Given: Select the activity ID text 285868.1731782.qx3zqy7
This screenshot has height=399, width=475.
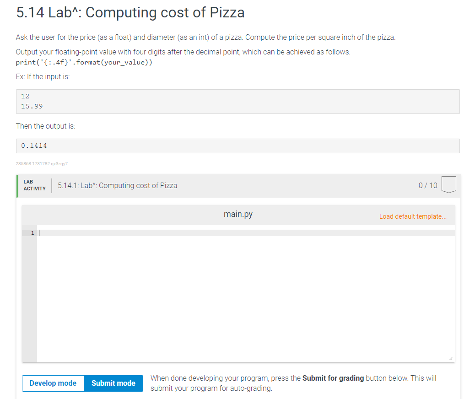Looking at the screenshot, I should point(42,163).
